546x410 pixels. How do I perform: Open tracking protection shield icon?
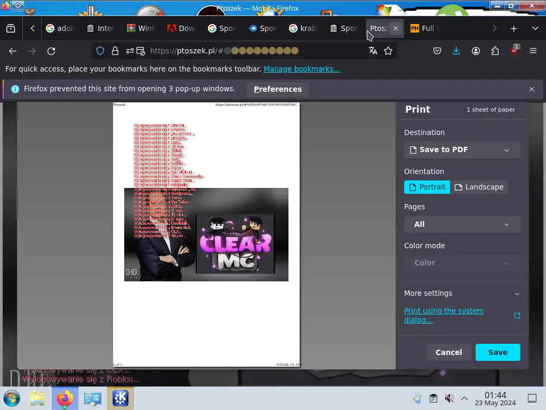(x=100, y=51)
